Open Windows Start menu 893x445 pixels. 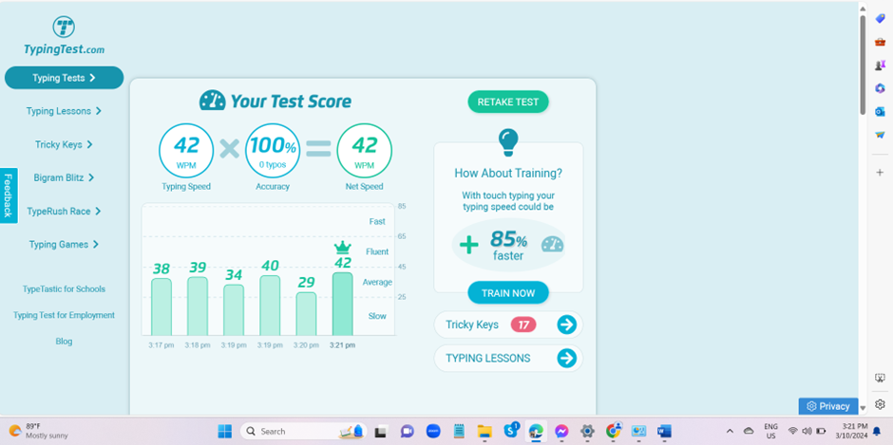(x=225, y=432)
